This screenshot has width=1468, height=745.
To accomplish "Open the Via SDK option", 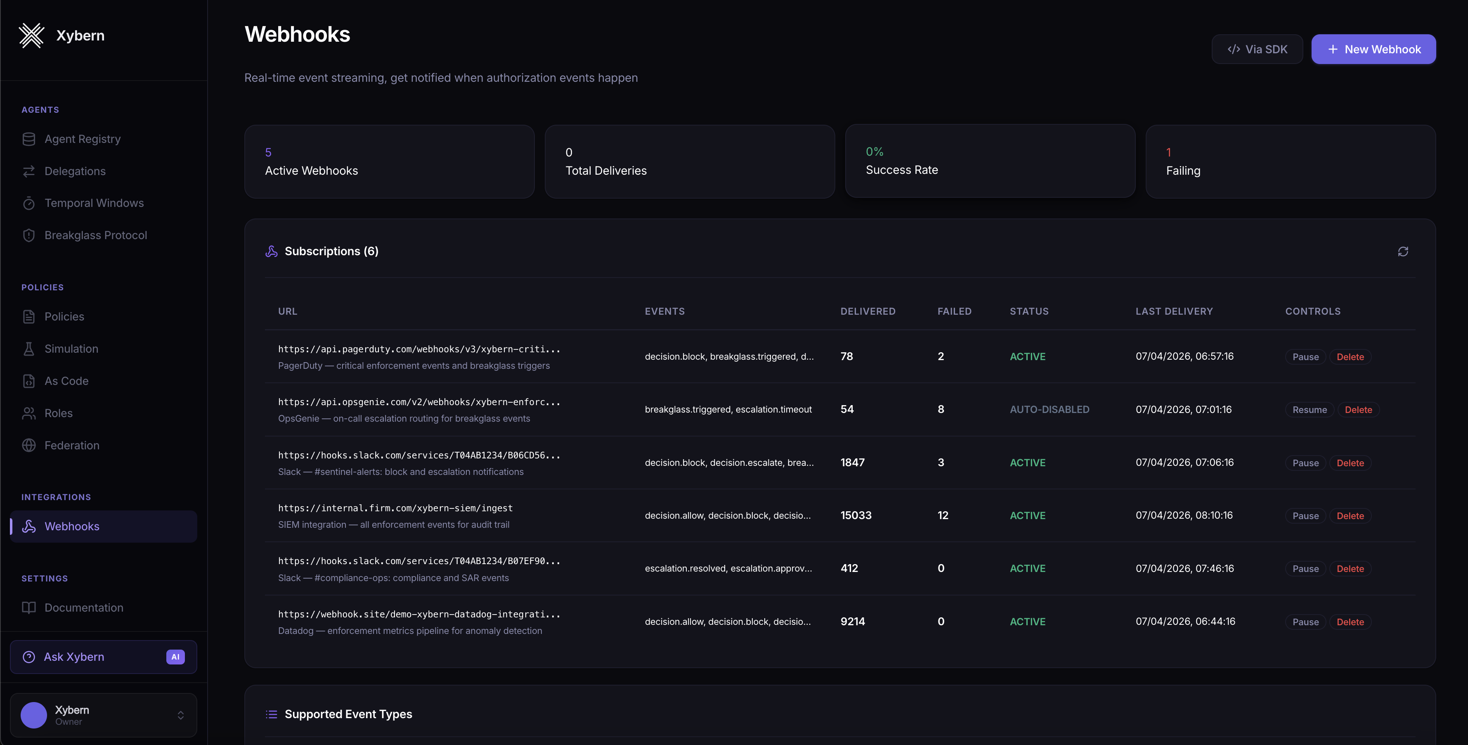I will pyautogui.click(x=1257, y=49).
